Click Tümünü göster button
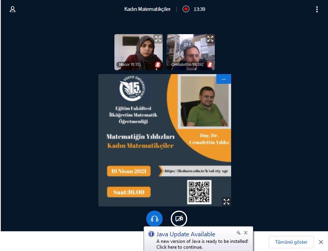 pyautogui.click(x=291, y=242)
